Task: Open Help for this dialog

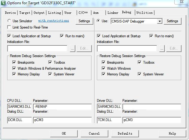Action: (172, 133)
